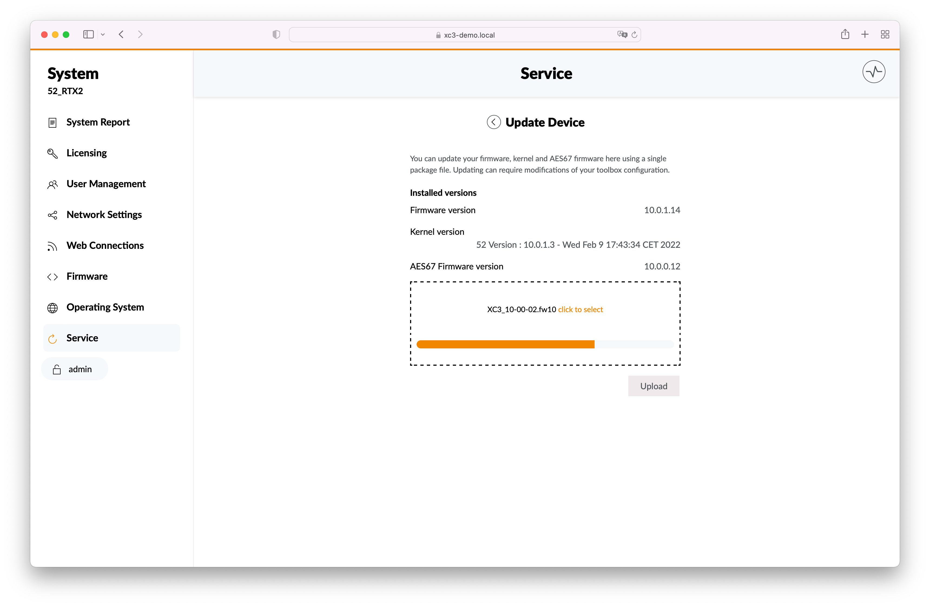The width and height of the screenshot is (930, 607).
Task: Click the Service page header title
Action: click(x=546, y=74)
